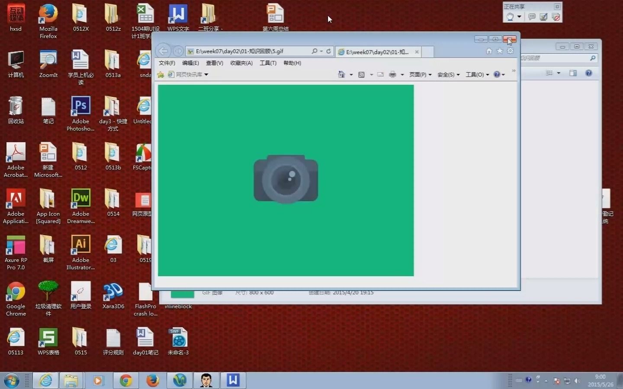Click the RSS feeds icon in command bar
This screenshot has width=623, height=389.
(361, 74)
